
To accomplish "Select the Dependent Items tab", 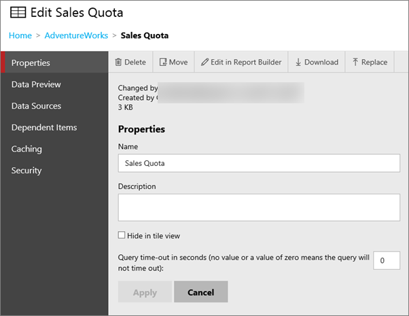I will pos(54,127).
